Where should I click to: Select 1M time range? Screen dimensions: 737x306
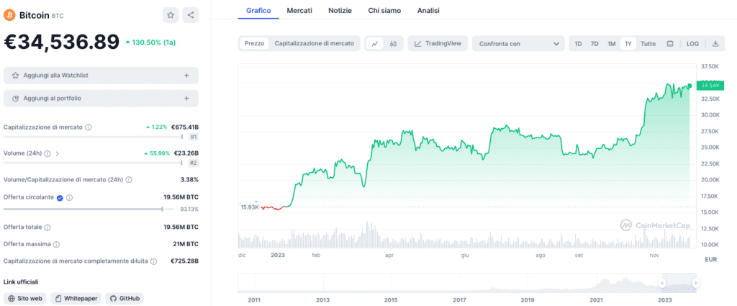tap(611, 44)
